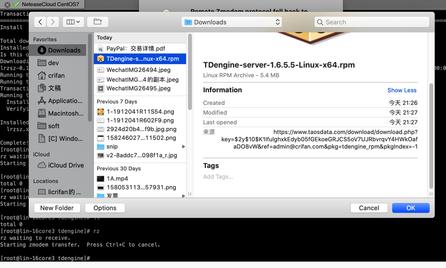Screen dimensions: 446x268
Task: Select licrifan computer under Locations
Action: [59, 192]
